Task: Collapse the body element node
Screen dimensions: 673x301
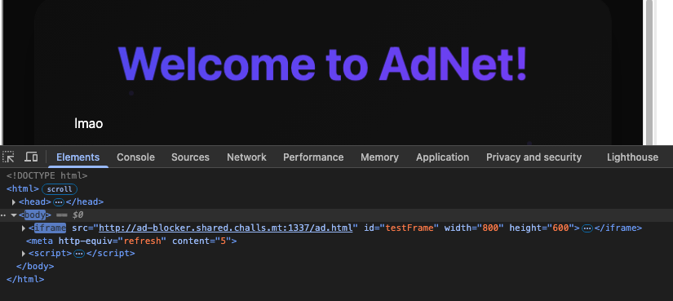Action: 14,215
